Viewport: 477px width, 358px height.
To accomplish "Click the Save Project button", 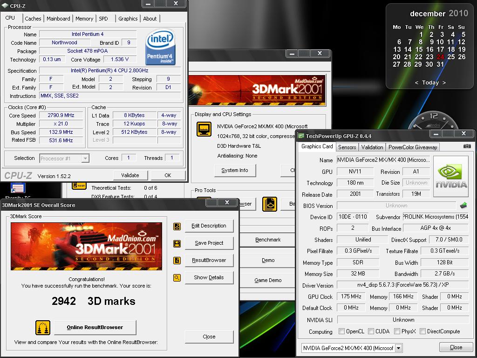I will tap(209, 243).
